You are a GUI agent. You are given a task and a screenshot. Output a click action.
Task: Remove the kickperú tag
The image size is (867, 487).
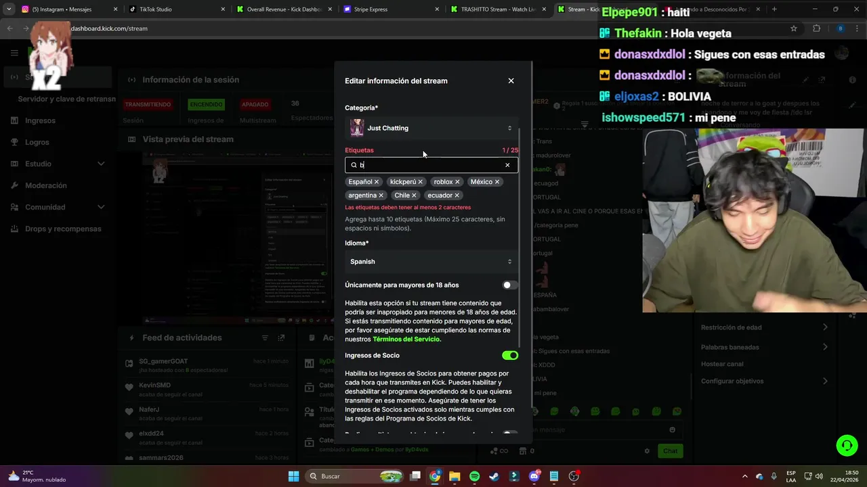click(420, 182)
